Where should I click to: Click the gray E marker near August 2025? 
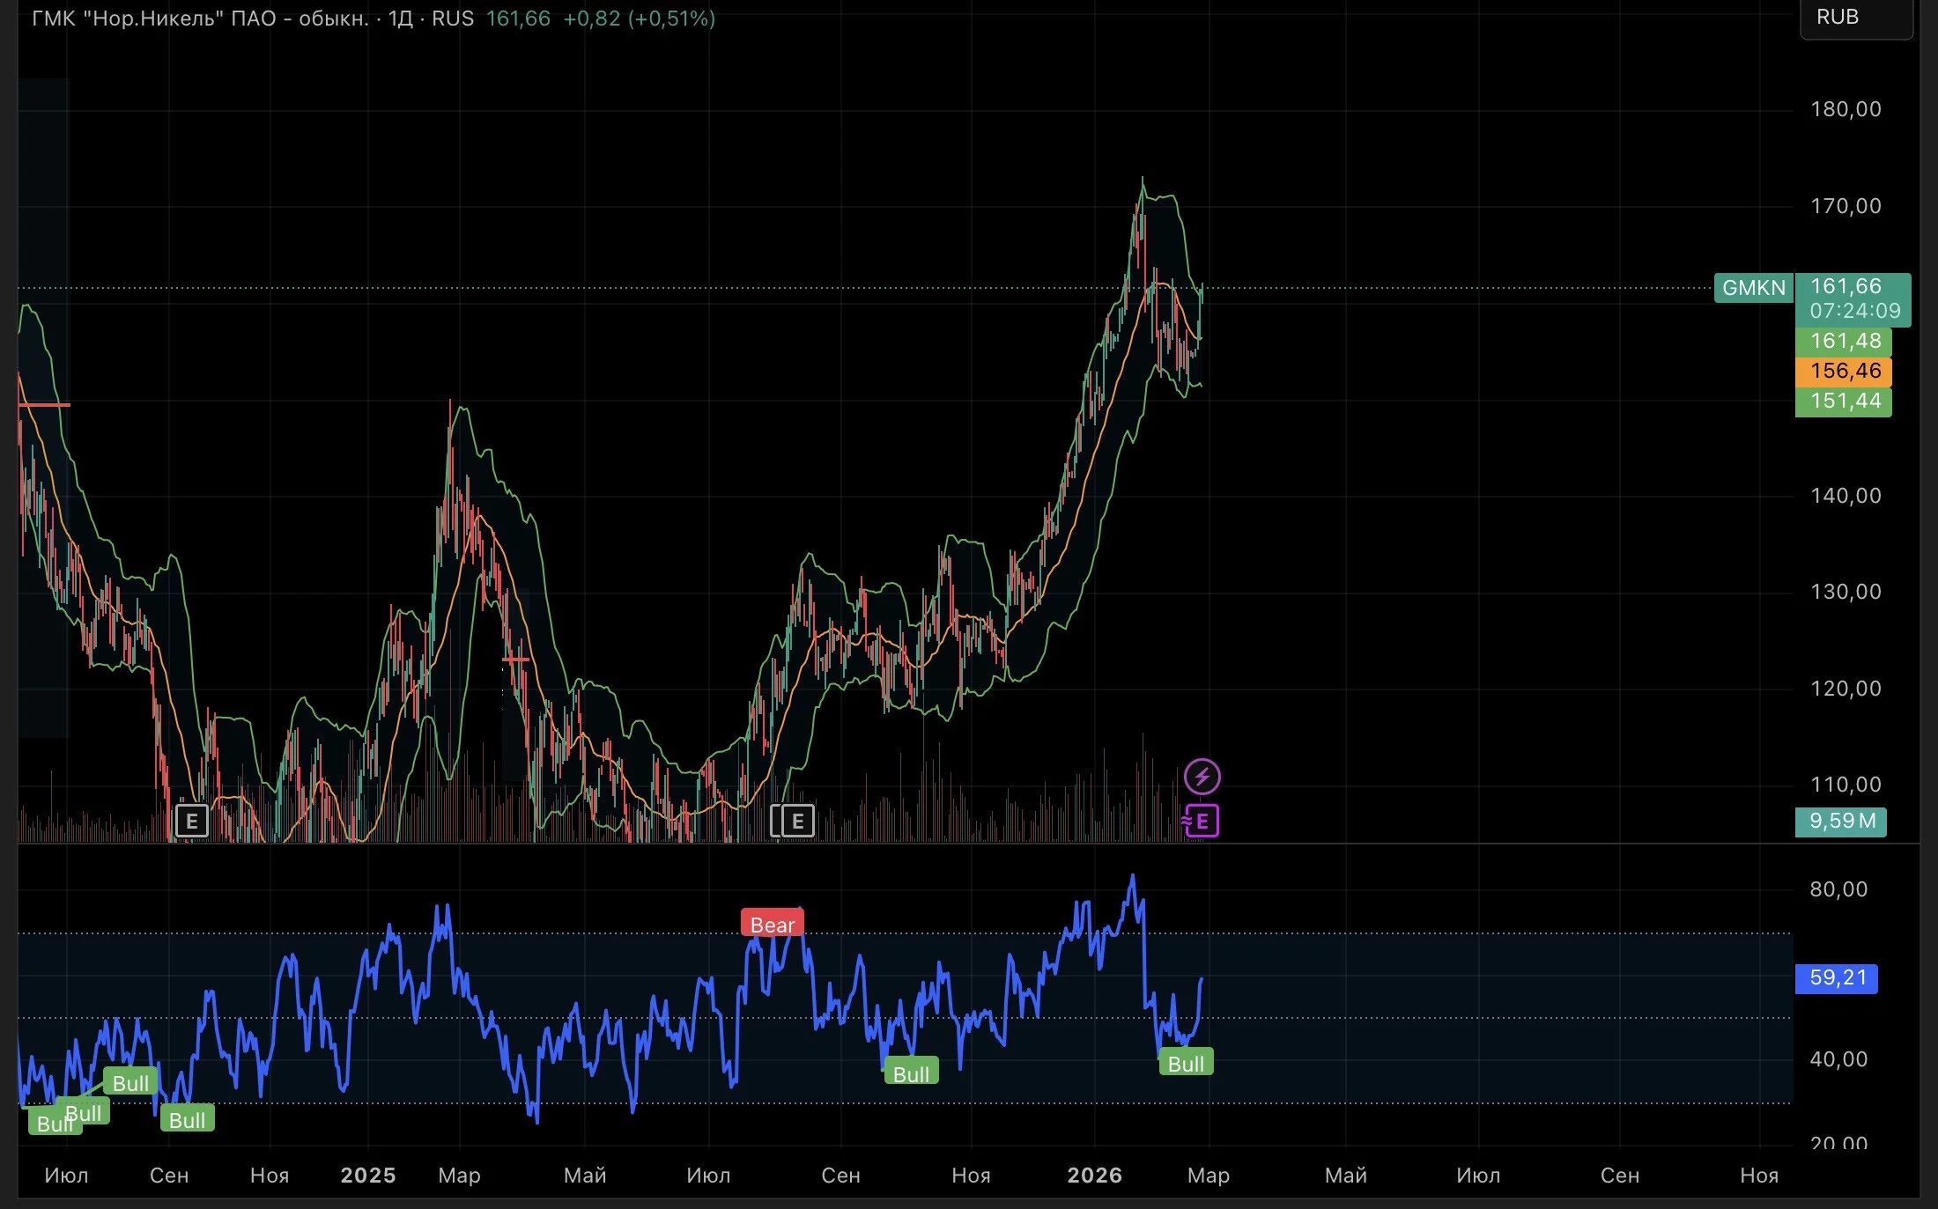[797, 822]
